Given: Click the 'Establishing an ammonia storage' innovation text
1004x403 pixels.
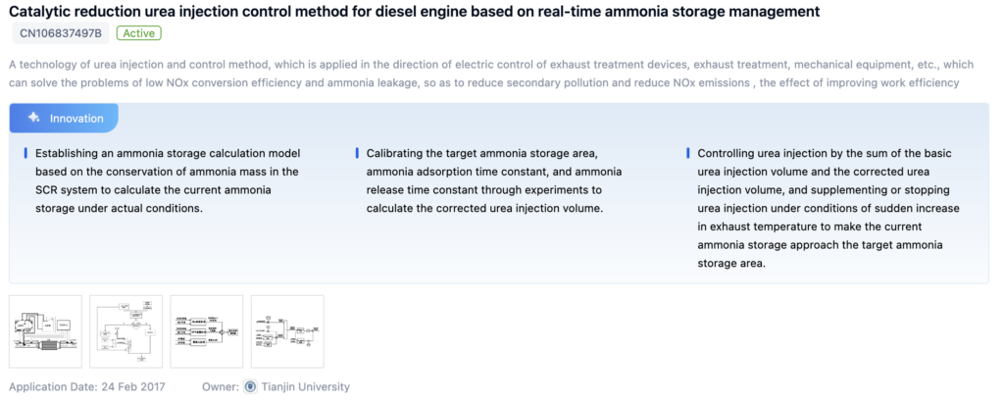Looking at the screenshot, I should pos(167,181).
